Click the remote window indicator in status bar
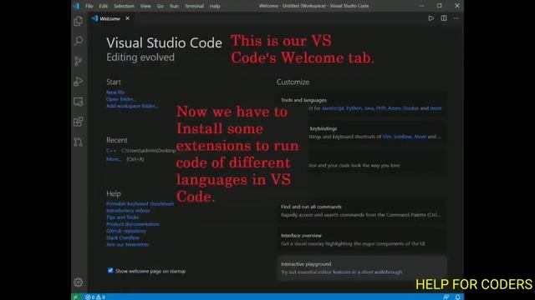 (76, 297)
